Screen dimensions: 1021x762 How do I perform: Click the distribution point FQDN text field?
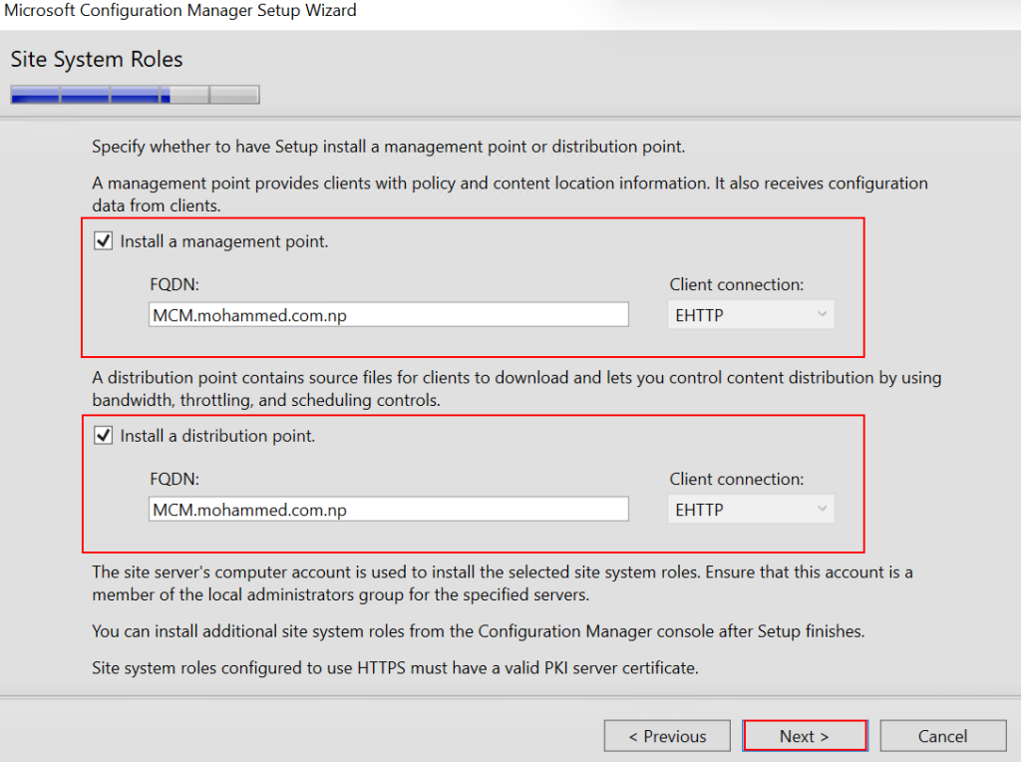click(x=388, y=510)
